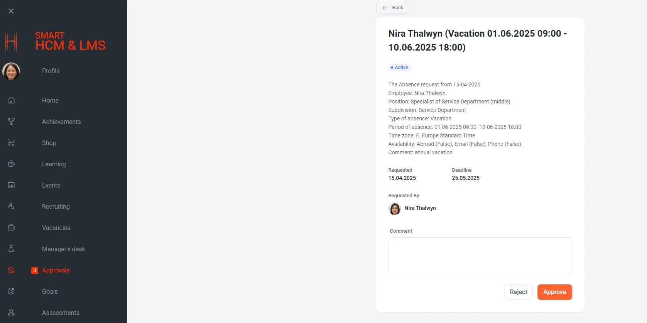Click the Events calendar icon
The height and width of the screenshot is (323, 647).
11,185
